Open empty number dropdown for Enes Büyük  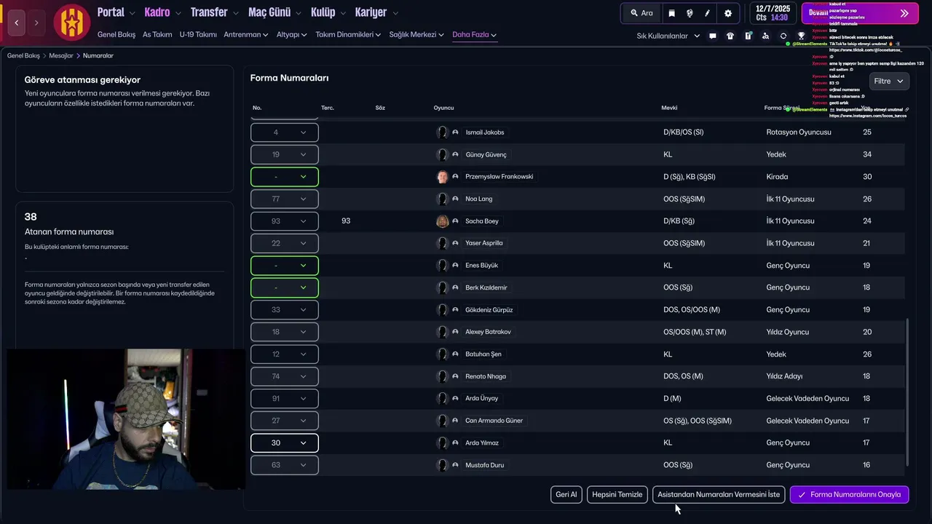pos(284,266)
